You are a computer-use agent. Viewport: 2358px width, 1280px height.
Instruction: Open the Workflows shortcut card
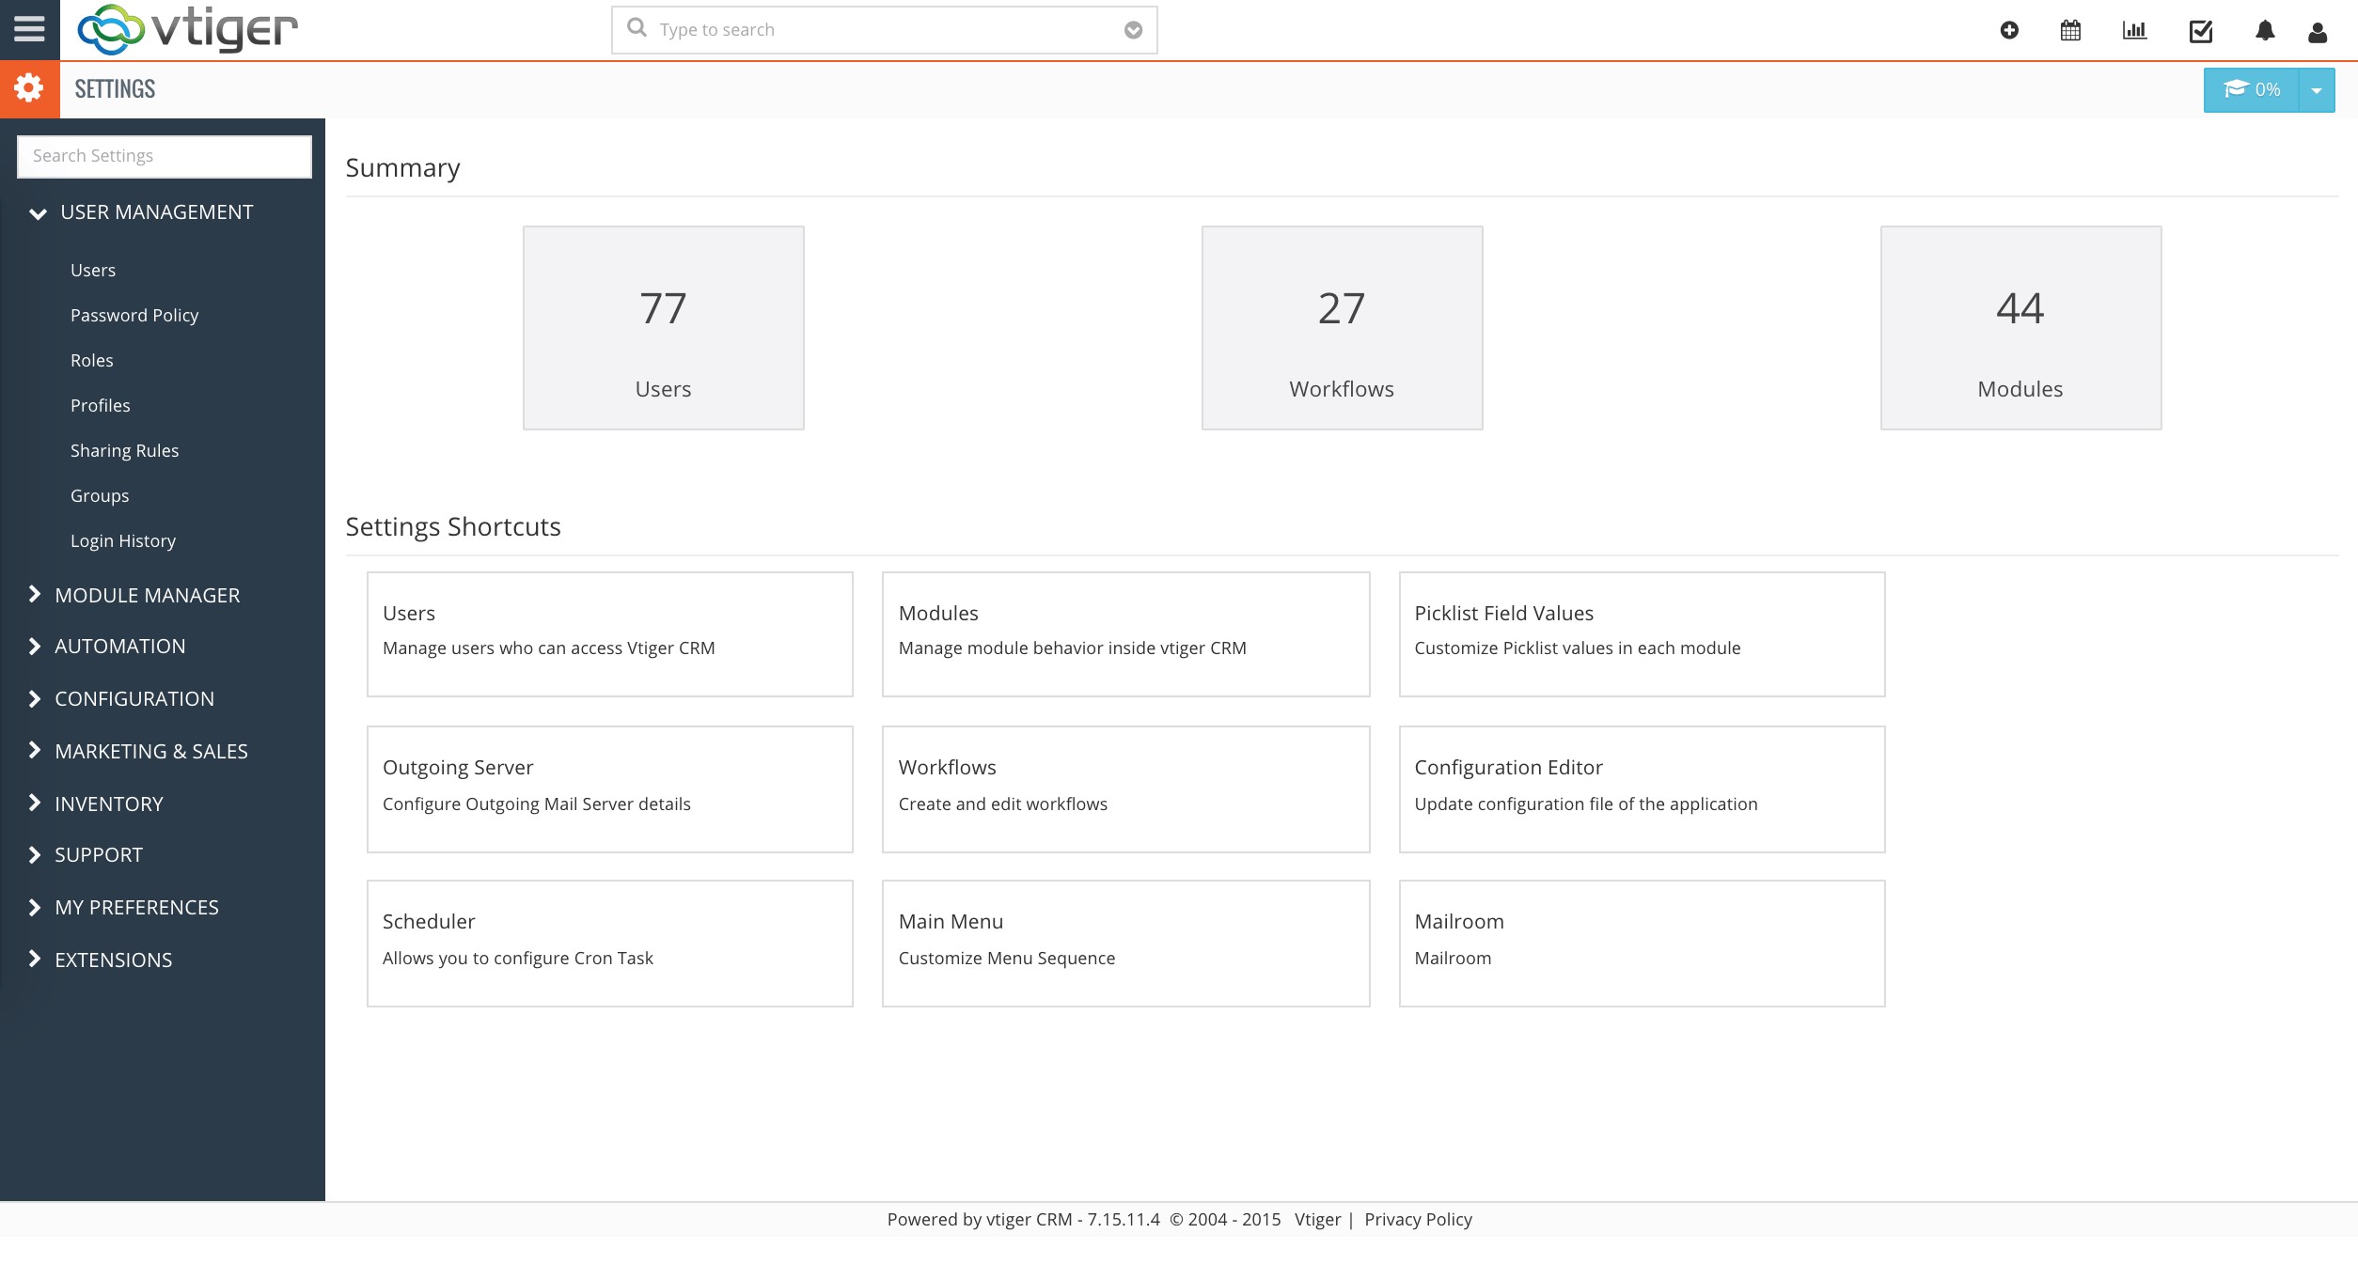point(1125,788)
